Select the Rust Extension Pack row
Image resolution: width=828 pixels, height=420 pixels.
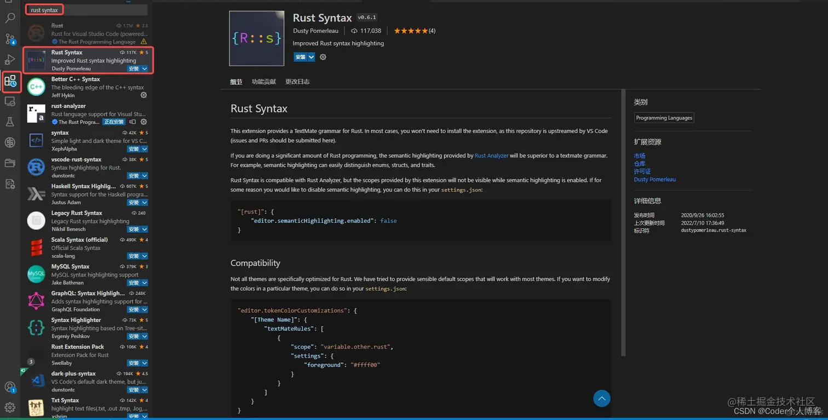coord(88,355)
